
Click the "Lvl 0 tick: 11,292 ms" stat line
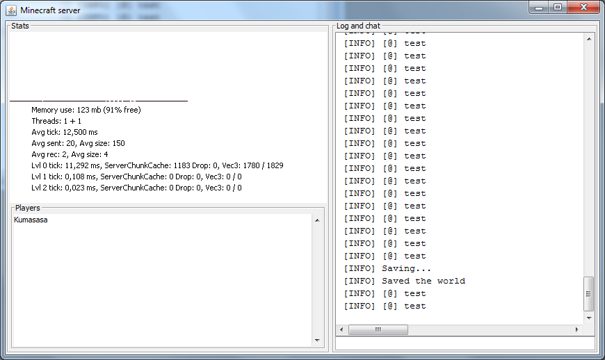[x=157, y=165]
